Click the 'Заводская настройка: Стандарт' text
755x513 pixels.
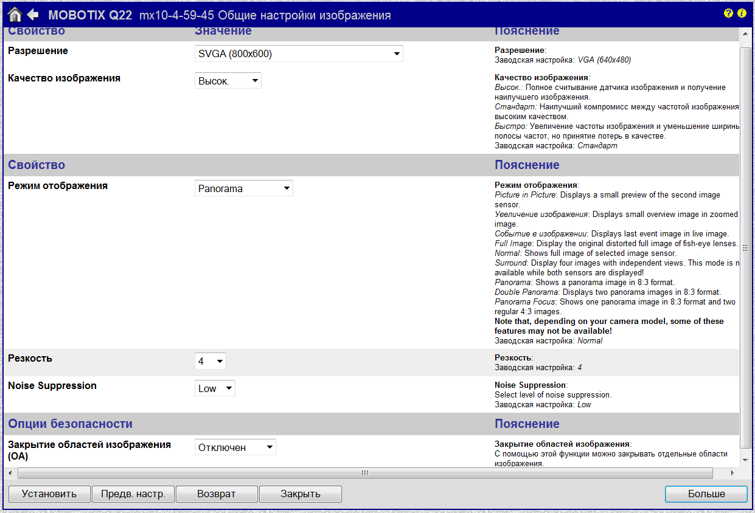point(556,146)
